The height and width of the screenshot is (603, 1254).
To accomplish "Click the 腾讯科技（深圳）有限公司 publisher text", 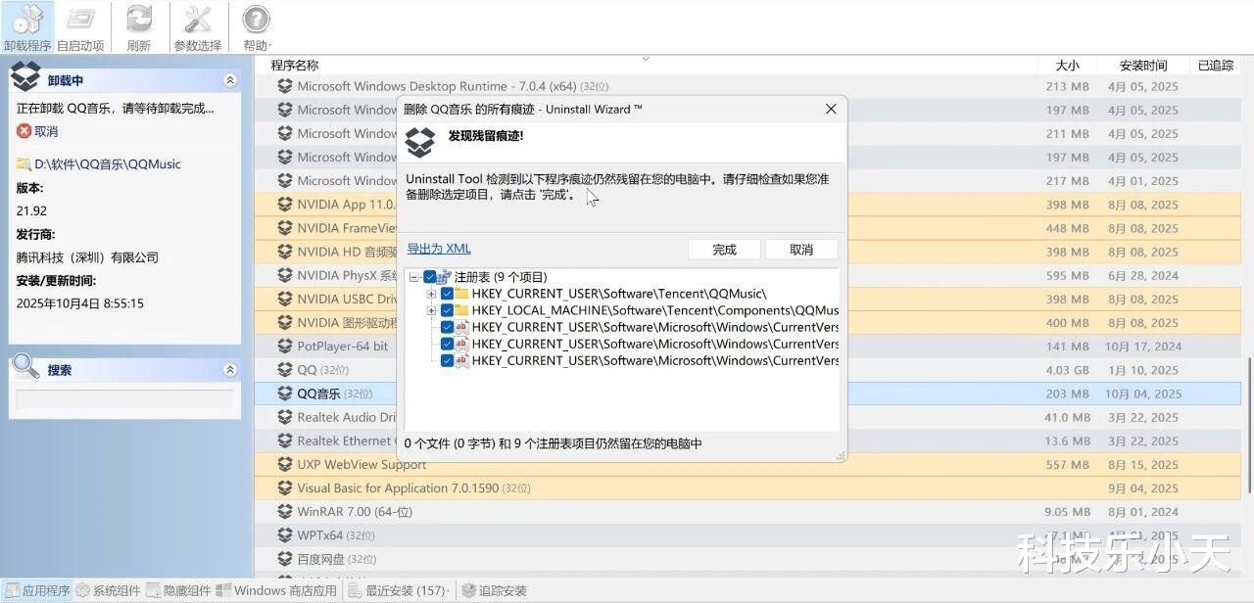I will 87,257.
